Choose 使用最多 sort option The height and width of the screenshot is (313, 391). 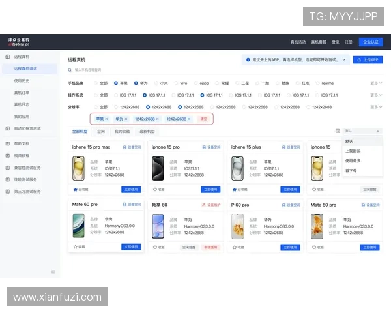click(x=362, y=161)
